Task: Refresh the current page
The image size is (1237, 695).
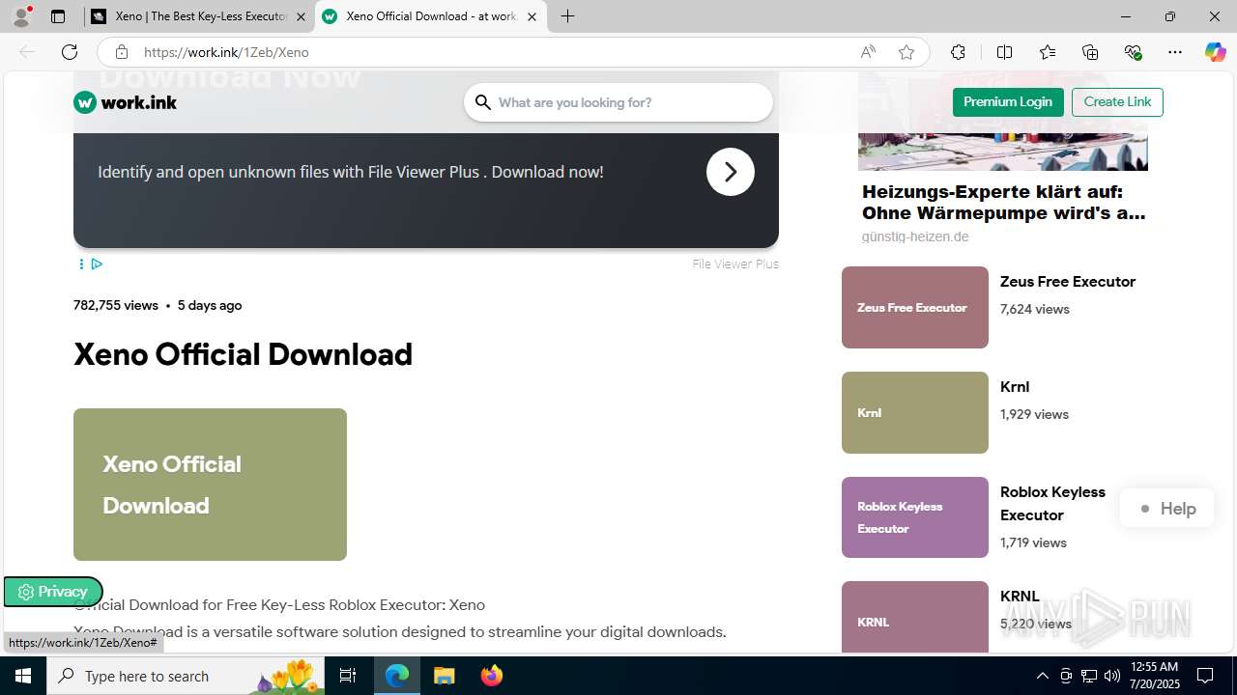Action: coord(70,52)
